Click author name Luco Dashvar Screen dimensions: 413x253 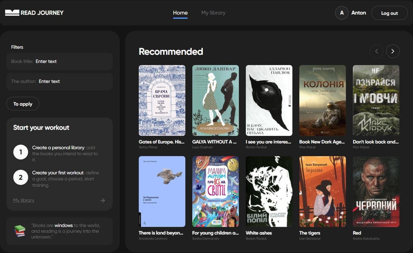tap(203, 147)
